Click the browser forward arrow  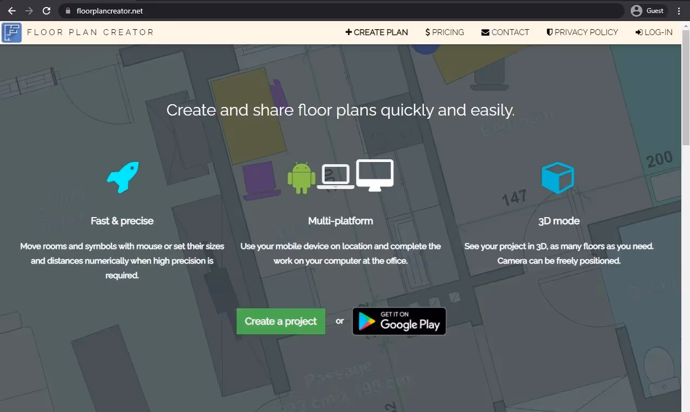click(x=29, y=11)
